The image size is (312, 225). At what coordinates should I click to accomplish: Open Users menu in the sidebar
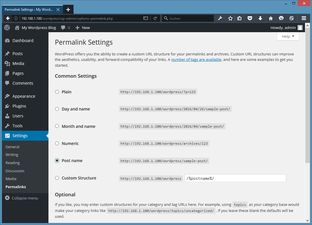pyautogui.click(x=25, y=116)
